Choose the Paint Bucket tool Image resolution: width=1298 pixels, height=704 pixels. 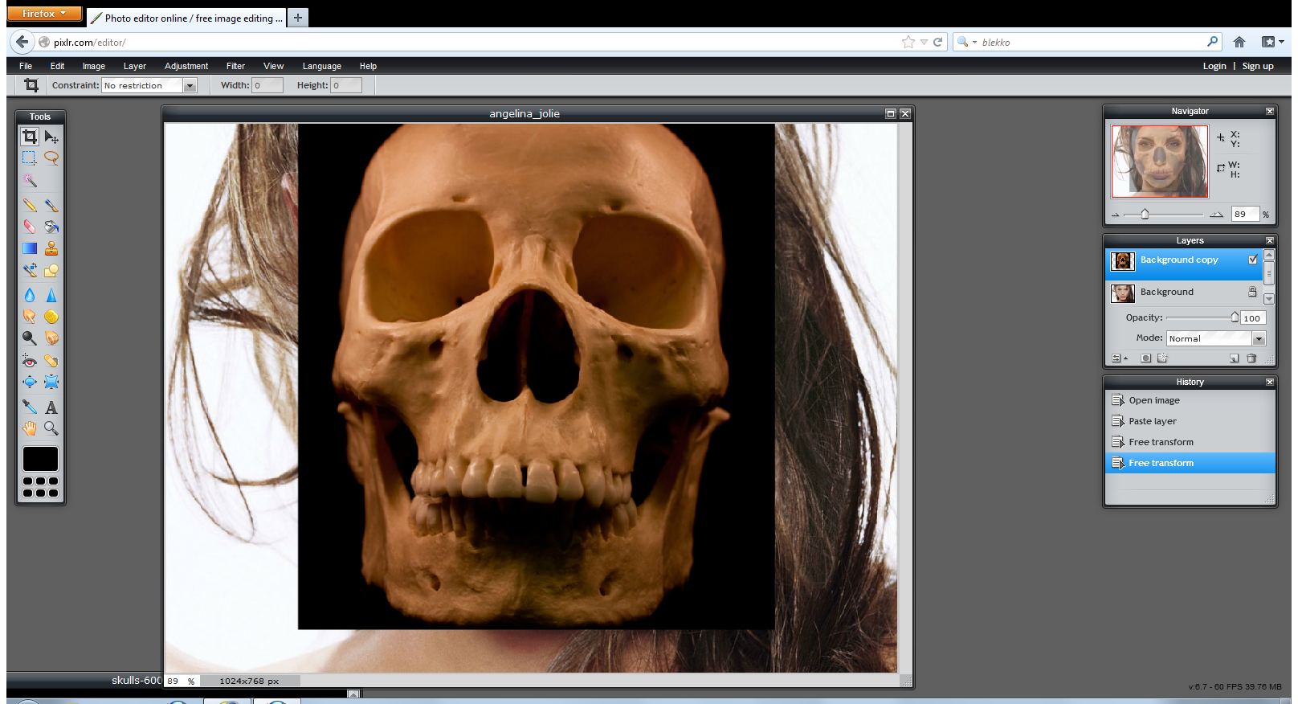[x=51, y=227]
